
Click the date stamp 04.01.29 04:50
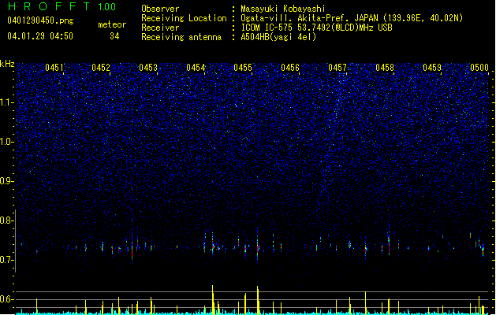coord(40,36)
